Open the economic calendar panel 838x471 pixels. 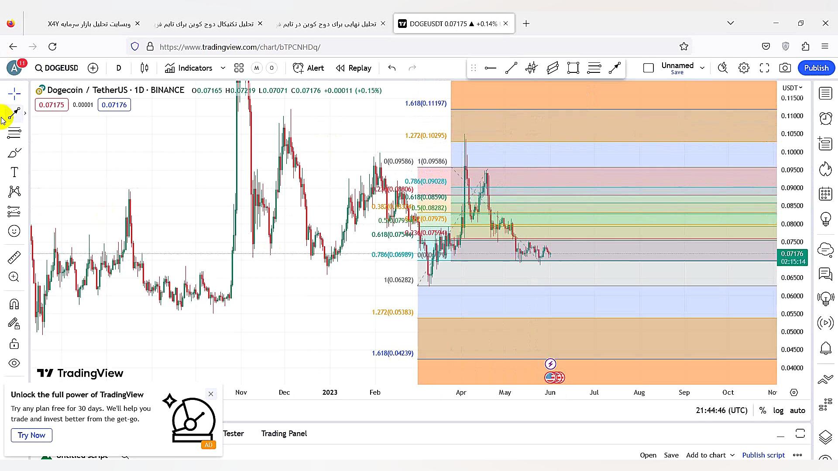825,194
